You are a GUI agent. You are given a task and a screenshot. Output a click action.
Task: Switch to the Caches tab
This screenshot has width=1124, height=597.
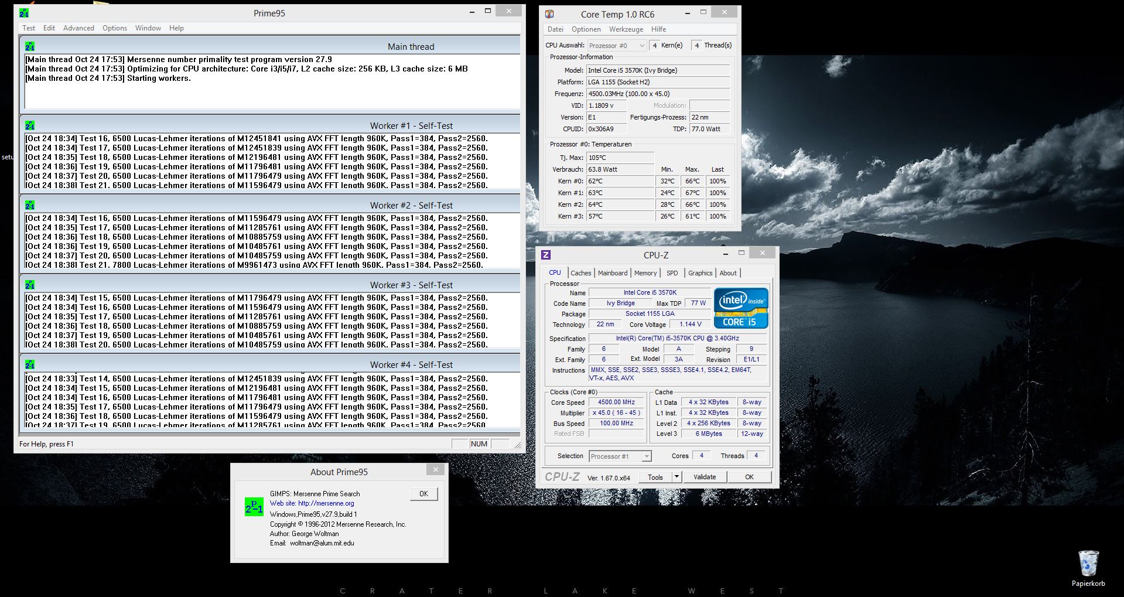(581, 273)
